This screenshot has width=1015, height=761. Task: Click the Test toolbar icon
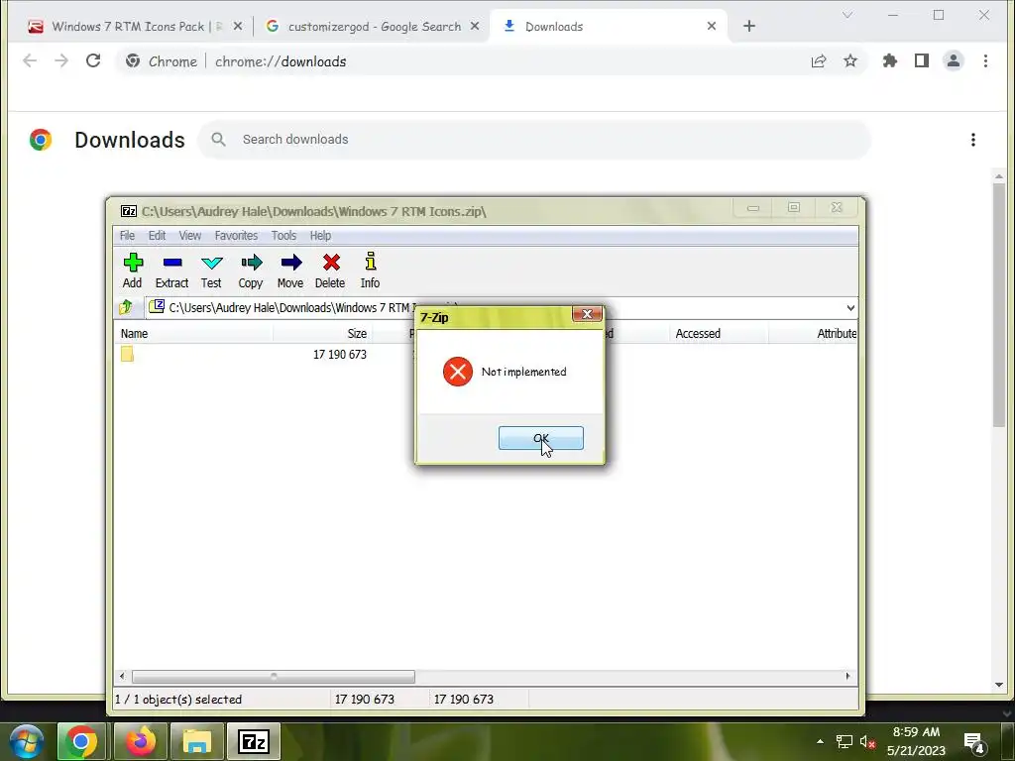211,270
